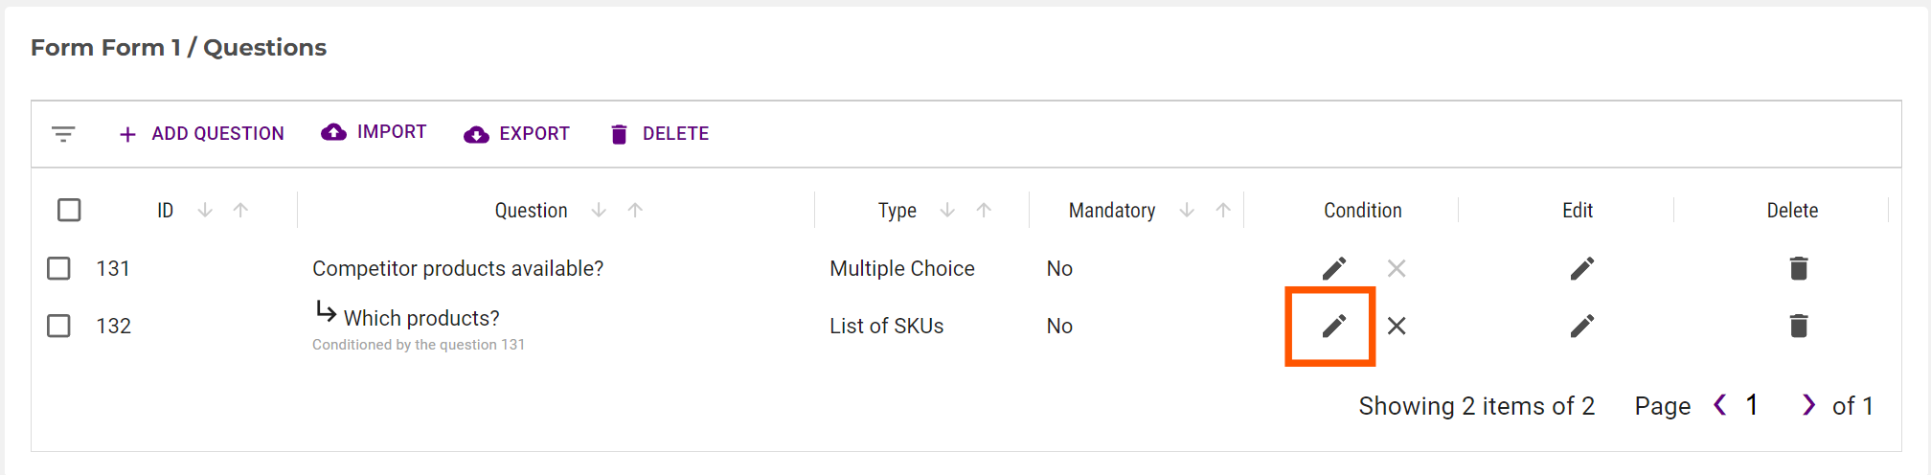
Task: Export the questions list
Action: coord(516,134)
